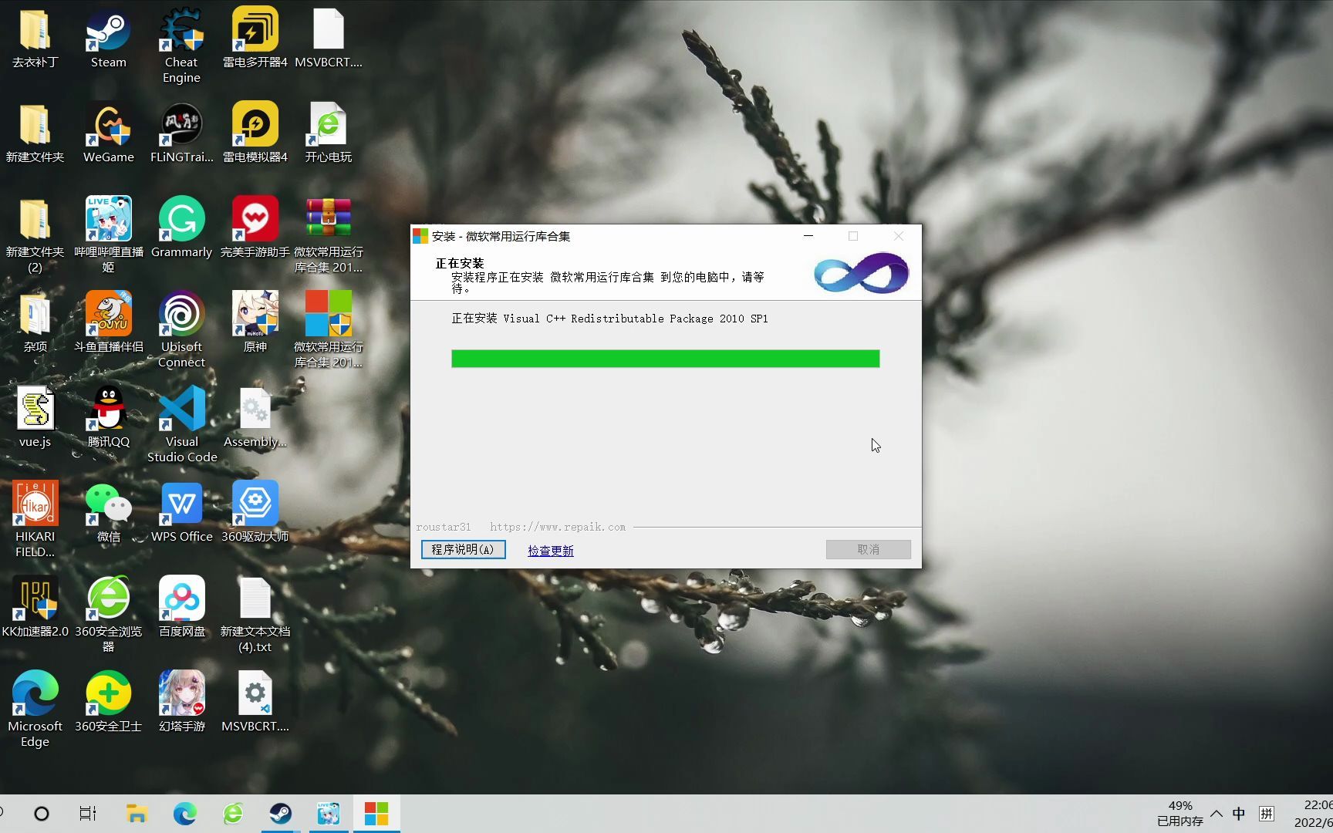Screen dimensions: 1333x833
Task: Open the 微信 desktop icon
Action: [108, 513]
